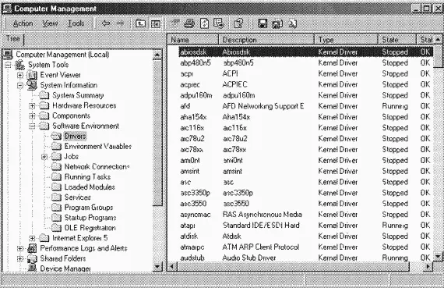Click the Device Manager icon
444x288 pixels.
coord(32,268)
